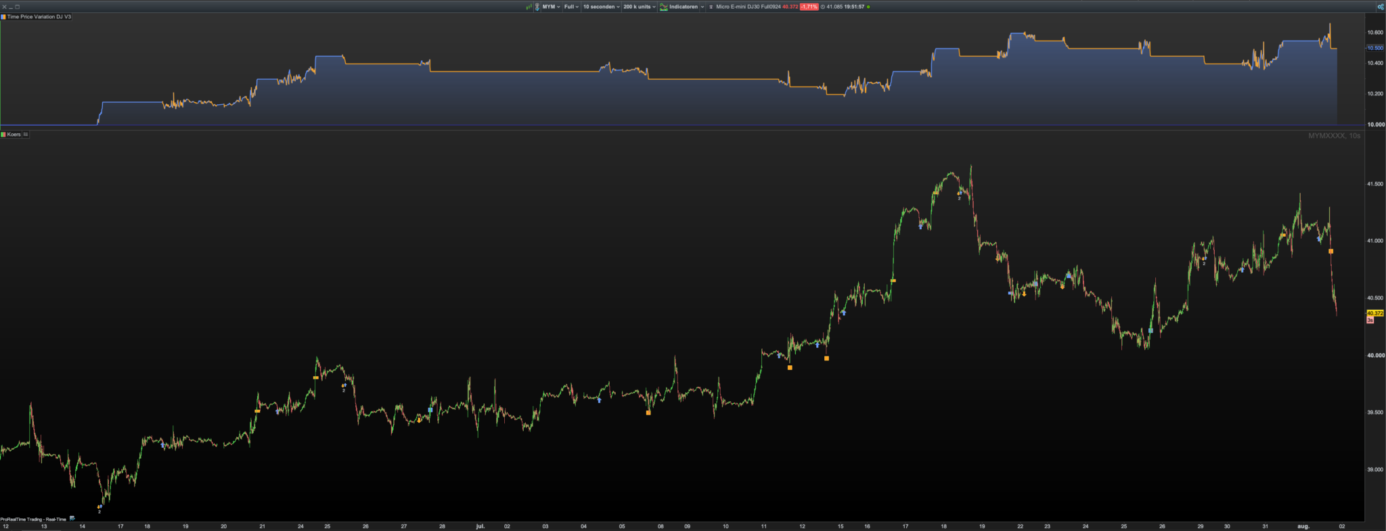Click the green-red Koers color swatch
Viewport: 1386px width, 531px height.
[x=3, y=135]
